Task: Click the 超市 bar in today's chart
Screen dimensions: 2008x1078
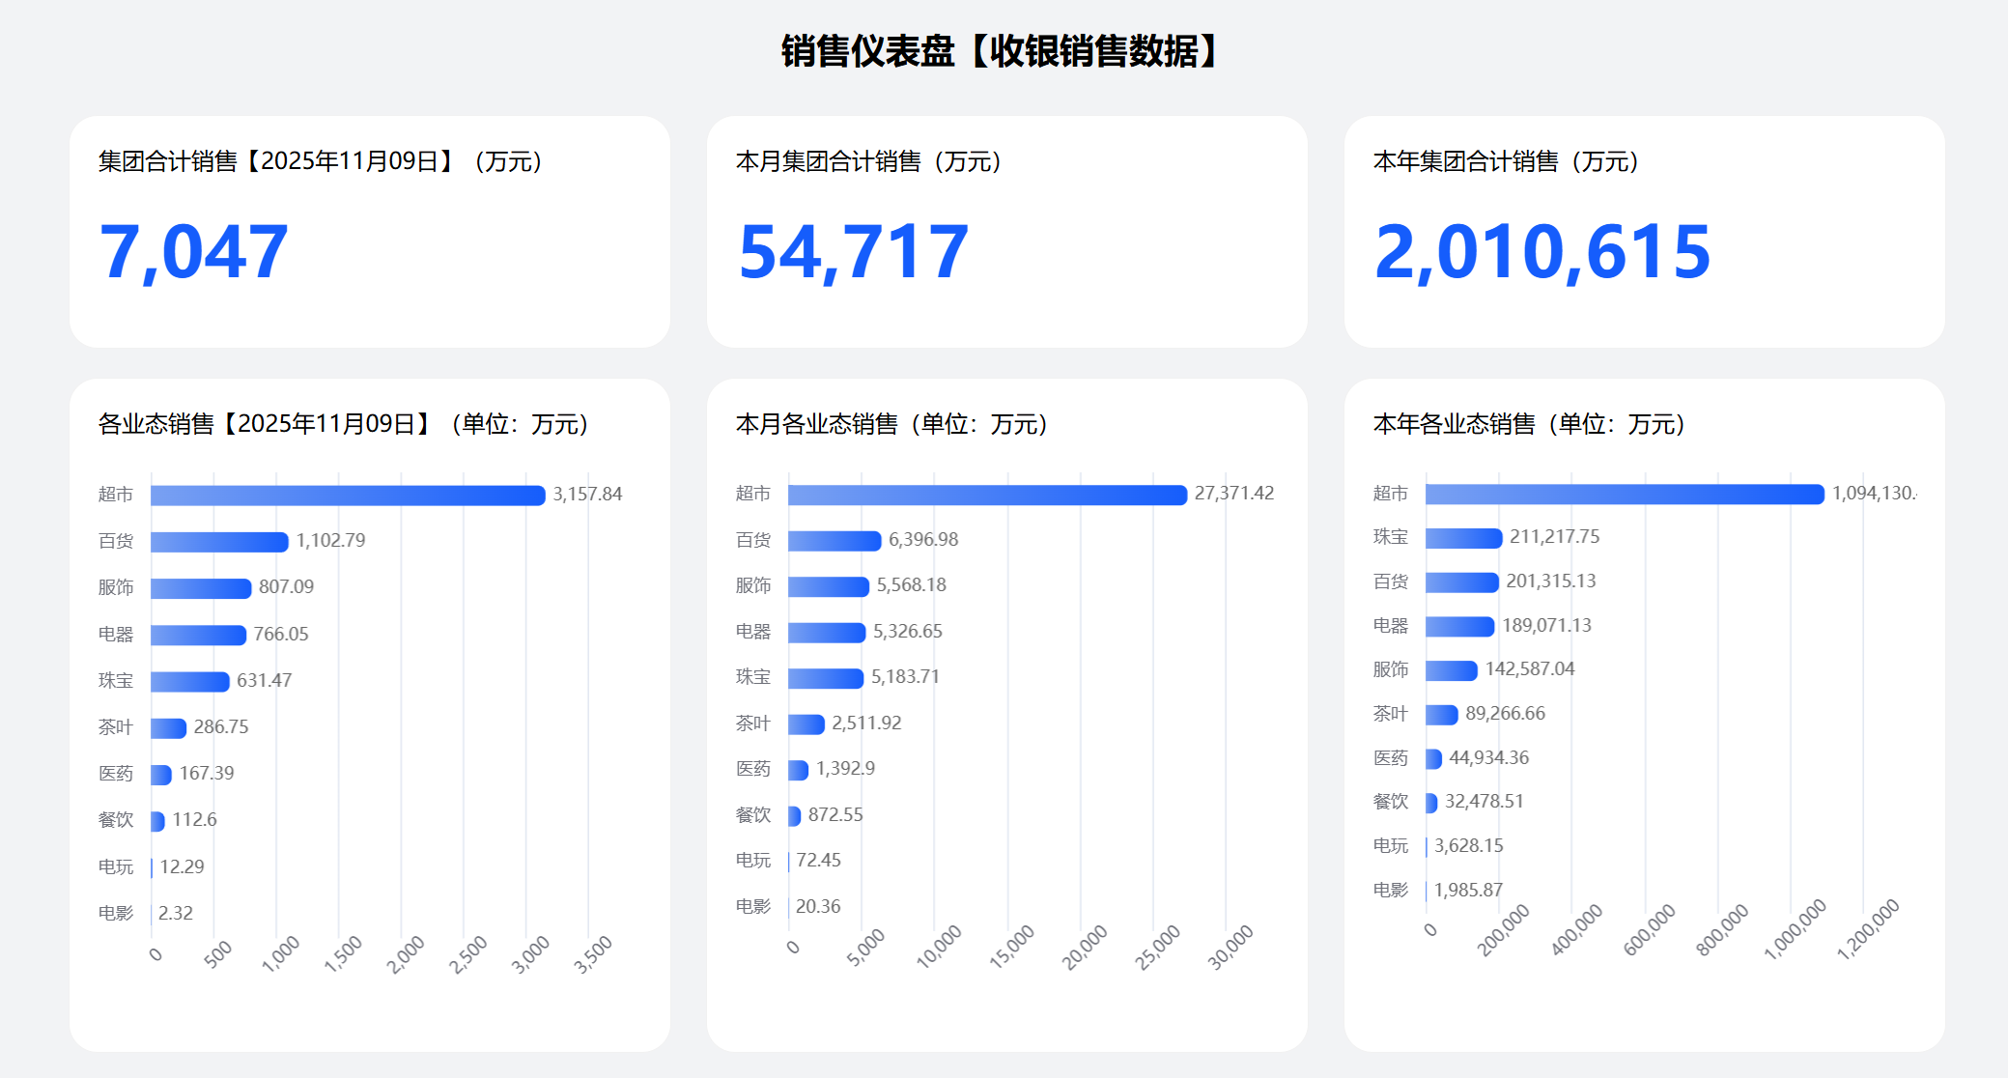Action: (348, 494)
